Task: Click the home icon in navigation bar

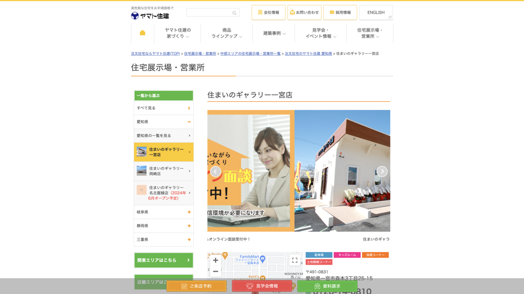Action: pyautogui.click(x=142, y=33)
